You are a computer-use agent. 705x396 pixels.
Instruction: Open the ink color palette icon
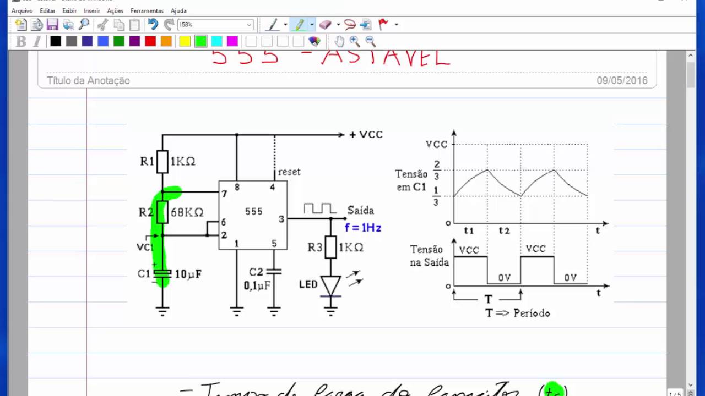314,41
